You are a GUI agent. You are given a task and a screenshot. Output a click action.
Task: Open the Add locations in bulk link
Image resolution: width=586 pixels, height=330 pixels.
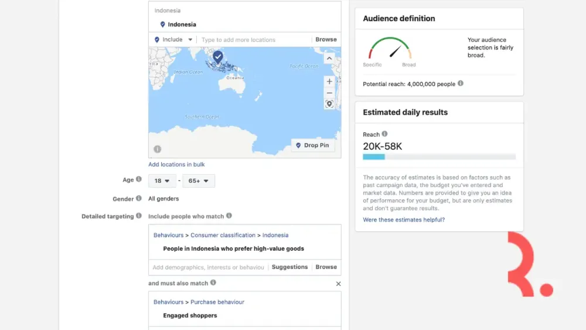(176, 164)
